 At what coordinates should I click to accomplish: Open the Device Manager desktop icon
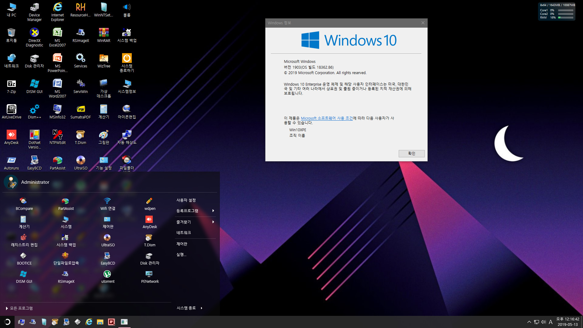tap(34, 12)
